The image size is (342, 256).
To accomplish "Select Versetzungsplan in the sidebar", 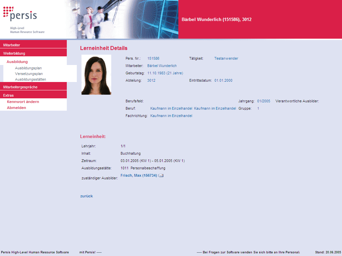I will point(29,74).
